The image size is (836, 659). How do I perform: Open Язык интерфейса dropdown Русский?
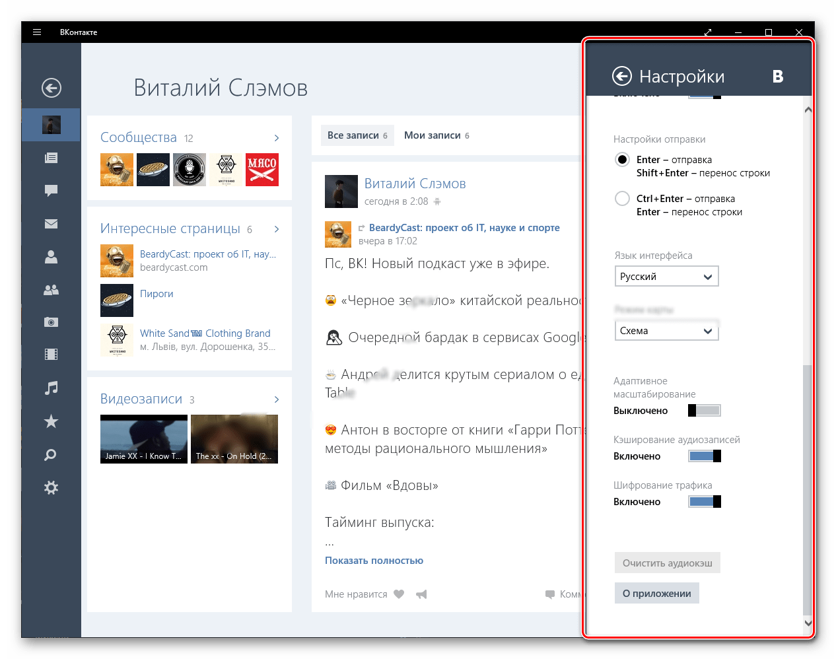coord(666,277)
